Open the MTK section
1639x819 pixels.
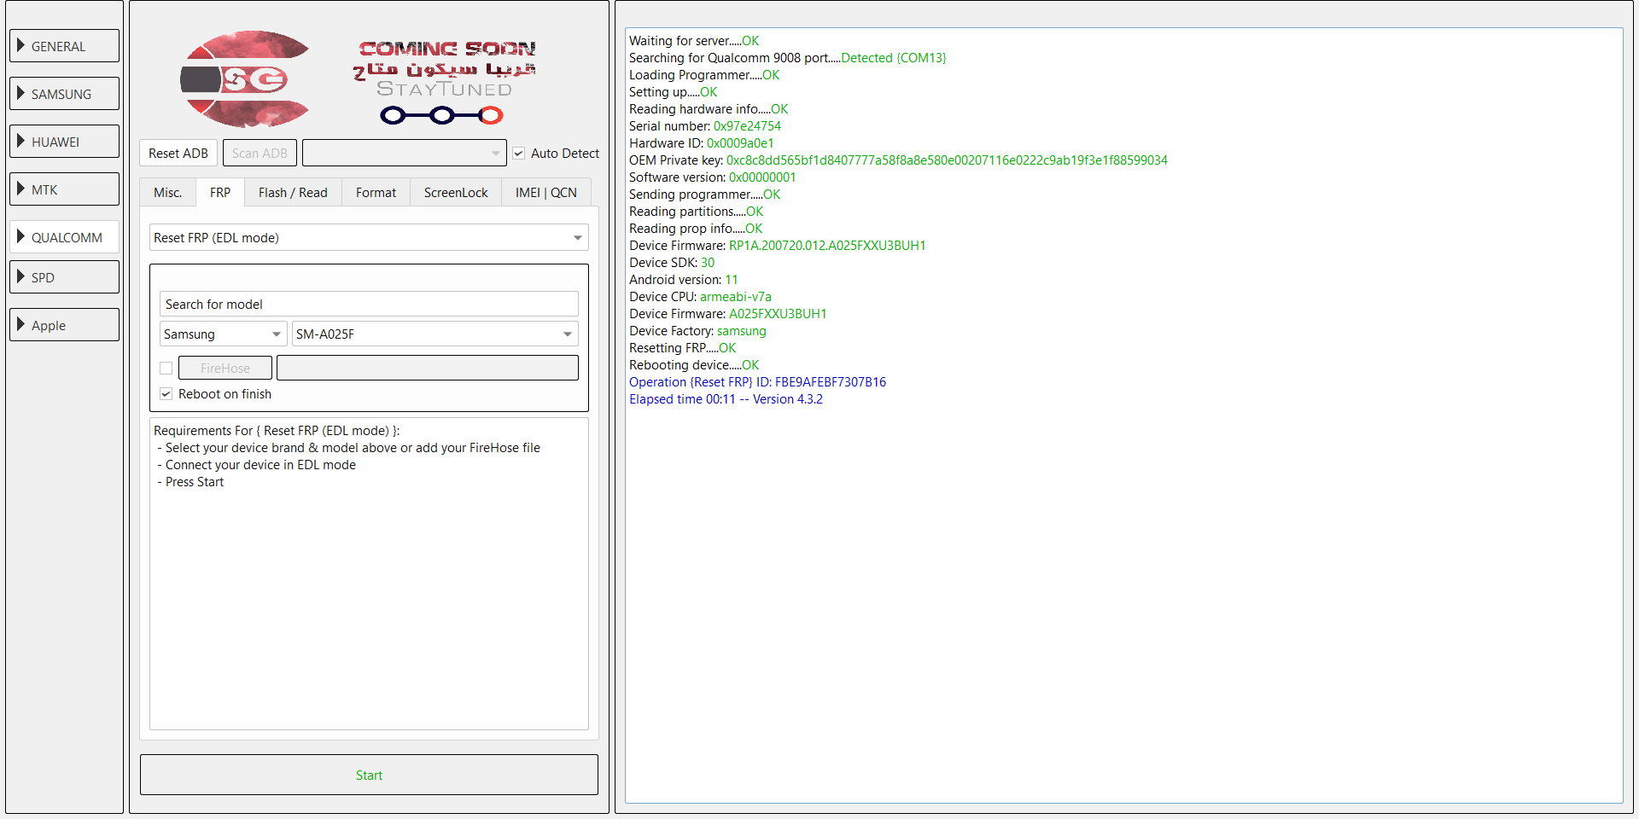[64, 189]
